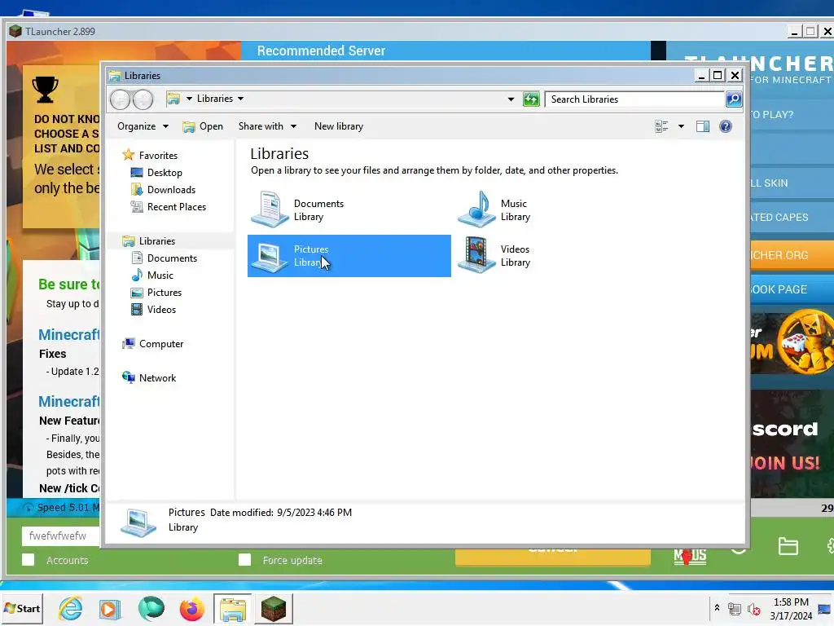Click the arrow before Libraries in the address bar
834x626 pixels.
tap(189, 99)
